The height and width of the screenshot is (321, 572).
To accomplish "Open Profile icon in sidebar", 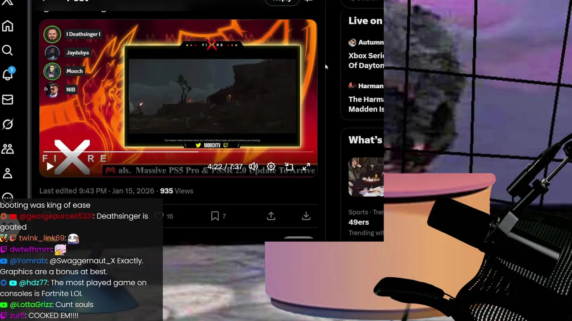I will pyautogui.click(x=8, y=173).
